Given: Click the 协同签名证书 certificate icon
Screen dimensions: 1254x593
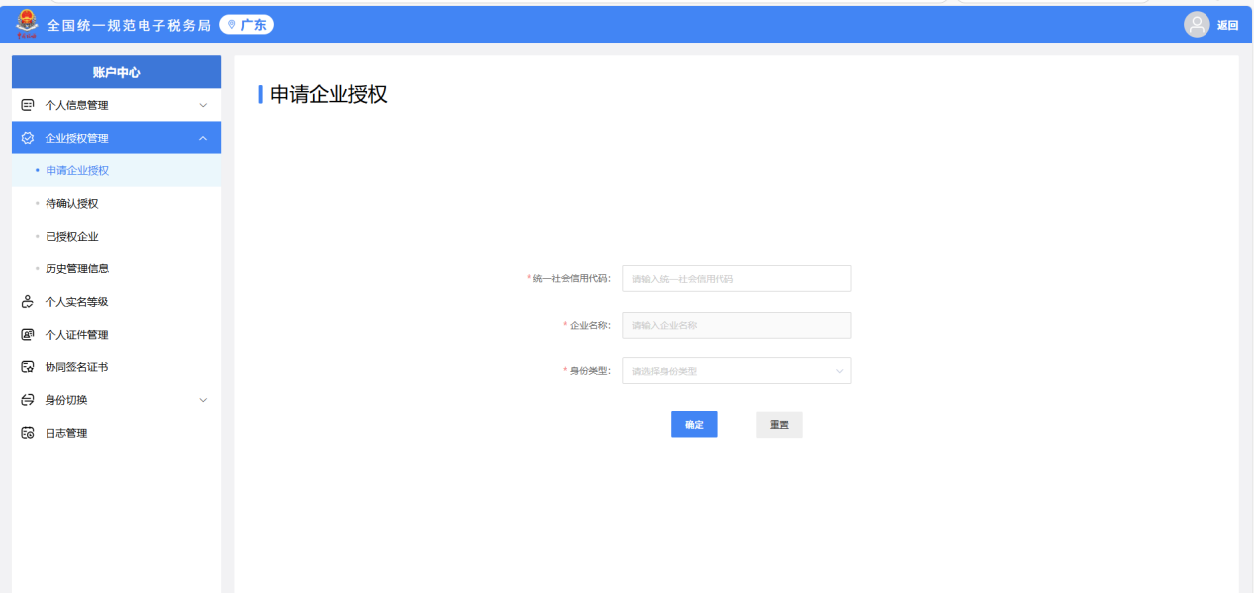Looking at the screenshot, I should pos(28,367).
